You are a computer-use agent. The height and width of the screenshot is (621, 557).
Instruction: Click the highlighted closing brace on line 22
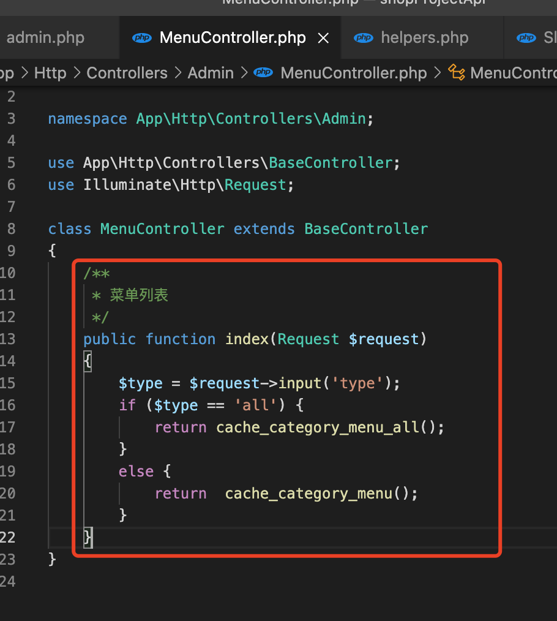pos(88,538)
